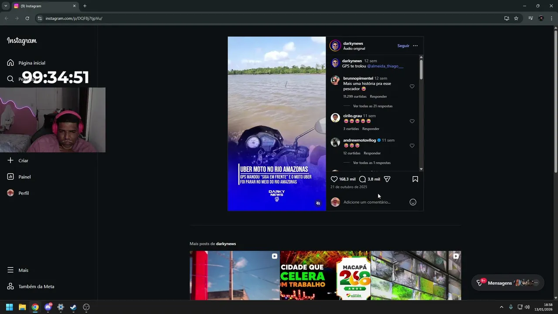
Task: Bookmark page with star icon
Action: pos(516,18)
